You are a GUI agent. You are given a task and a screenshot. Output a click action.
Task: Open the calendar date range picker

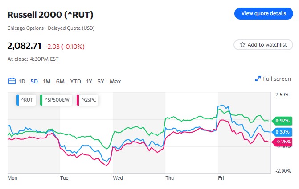tap(12, 81)
